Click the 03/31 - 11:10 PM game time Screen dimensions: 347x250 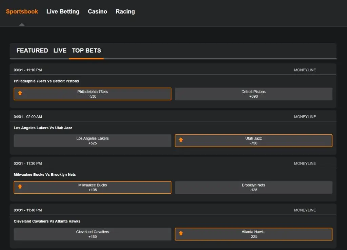pos(28,70)
